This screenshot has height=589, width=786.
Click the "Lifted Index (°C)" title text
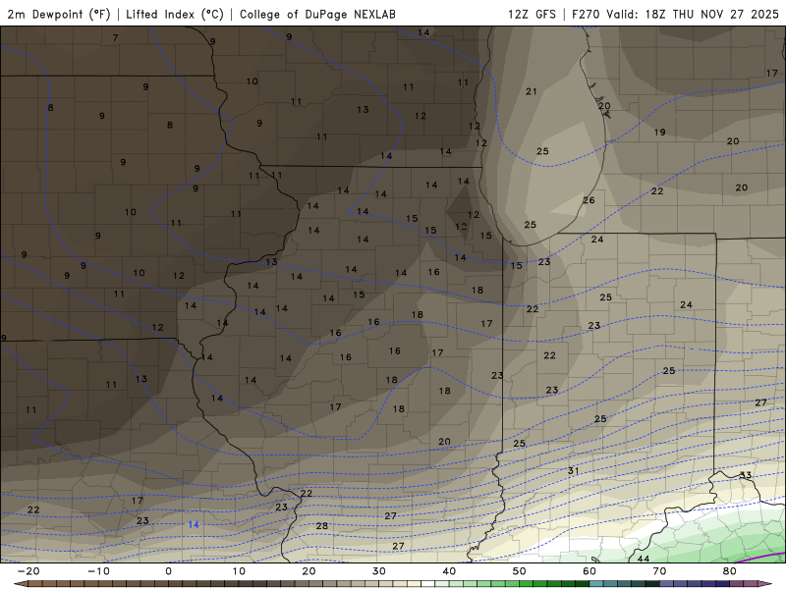[175, 14]
